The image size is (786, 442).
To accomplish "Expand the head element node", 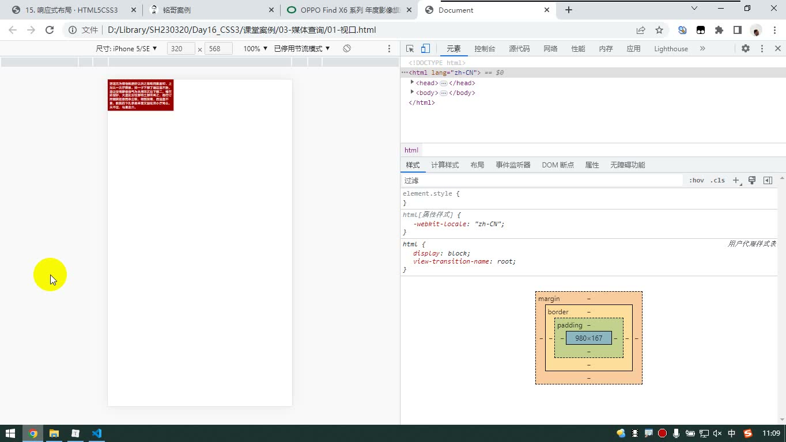I will pos(412,83).
